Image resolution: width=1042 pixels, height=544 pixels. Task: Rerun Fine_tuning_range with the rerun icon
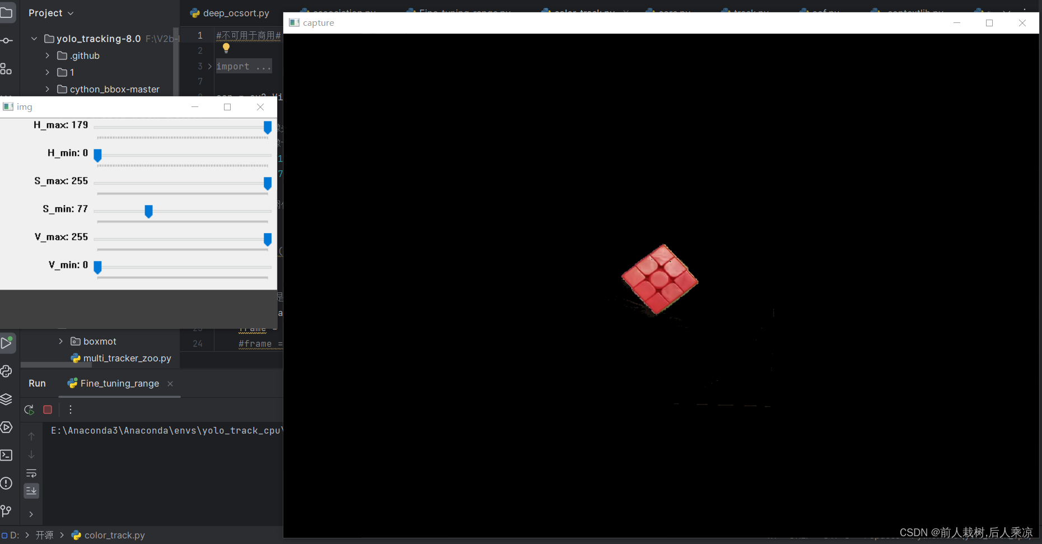coord(30,410)
